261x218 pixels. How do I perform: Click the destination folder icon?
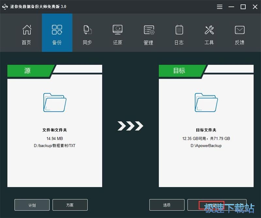tap(206, 102)
